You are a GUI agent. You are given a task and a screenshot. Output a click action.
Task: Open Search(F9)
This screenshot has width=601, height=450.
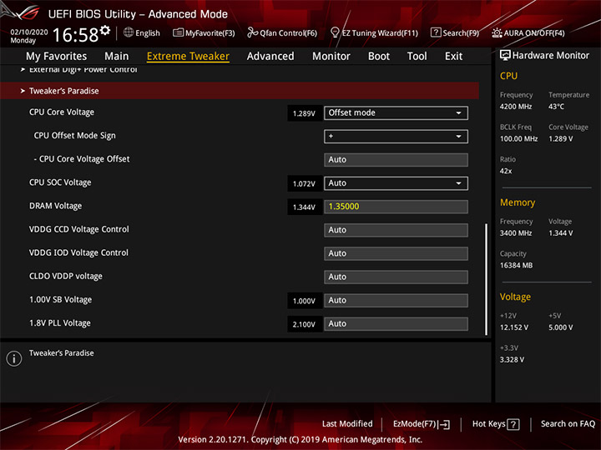point(455,32)
